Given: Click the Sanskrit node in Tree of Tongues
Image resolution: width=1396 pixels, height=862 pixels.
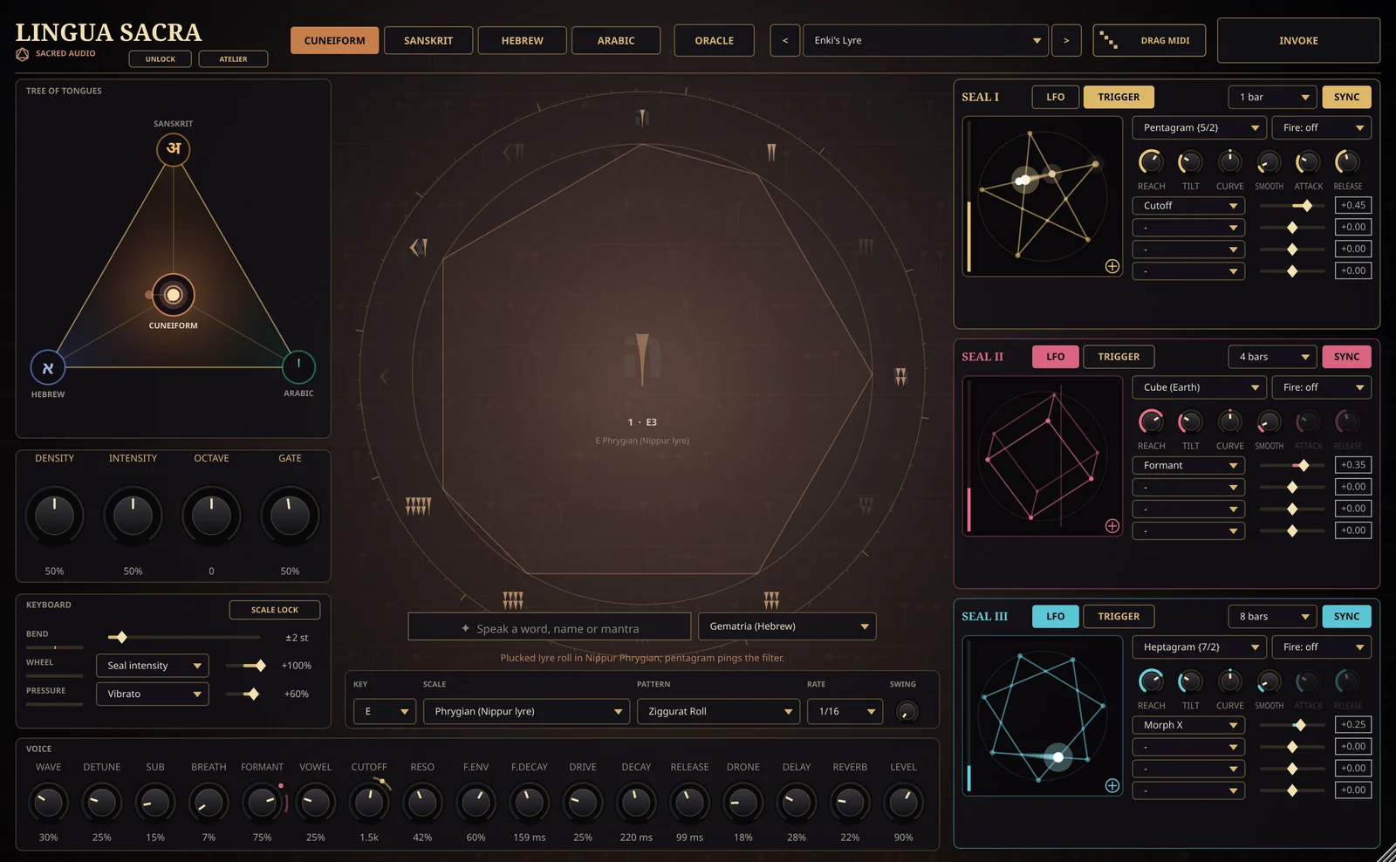Looking at the screenshot, I should point(174,149).
